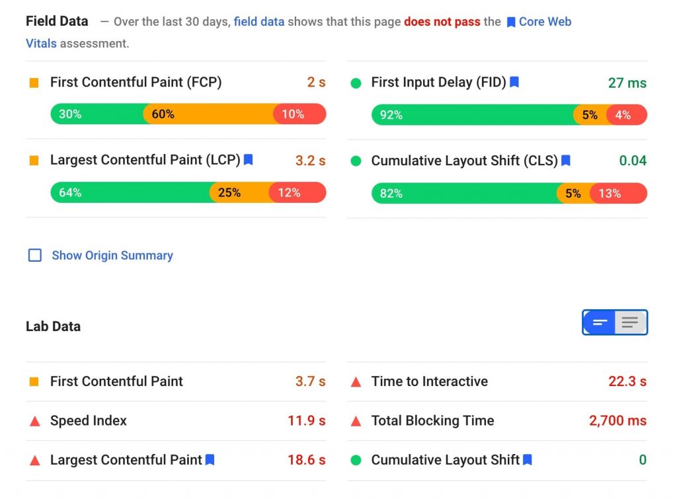Click the bookmark icon beside Largest Contentful Paint
This screenshot has height=499, width=677.
pos(248,160)
